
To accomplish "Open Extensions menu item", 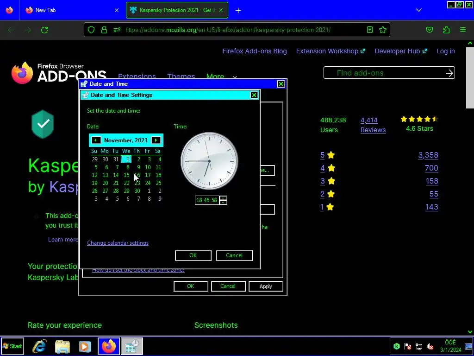I will pyautogui.click(x=137, y=76).
